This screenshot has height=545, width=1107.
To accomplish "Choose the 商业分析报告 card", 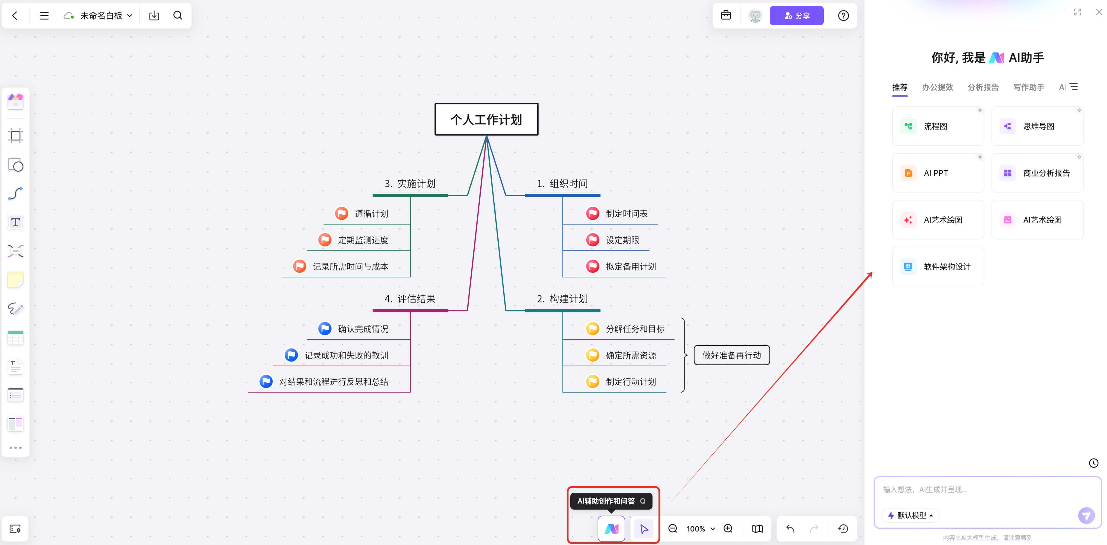I will (1037, 173).
